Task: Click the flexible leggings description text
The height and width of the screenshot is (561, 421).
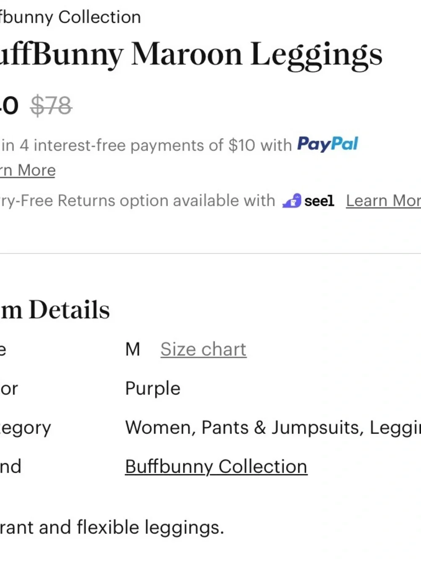Action: [112, 527]
